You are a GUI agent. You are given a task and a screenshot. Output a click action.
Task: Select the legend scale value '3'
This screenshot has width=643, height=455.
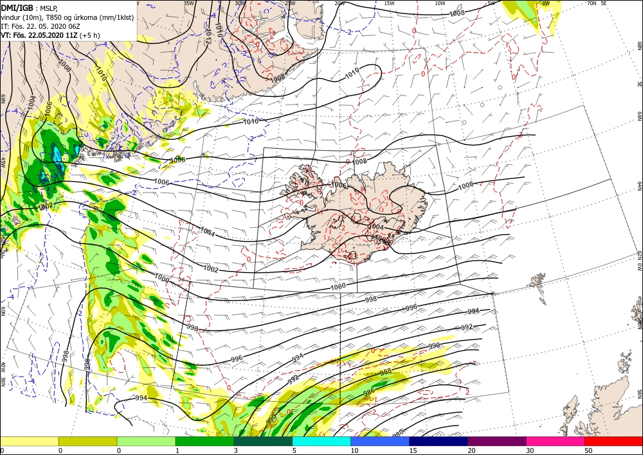[x=236, y=451]
